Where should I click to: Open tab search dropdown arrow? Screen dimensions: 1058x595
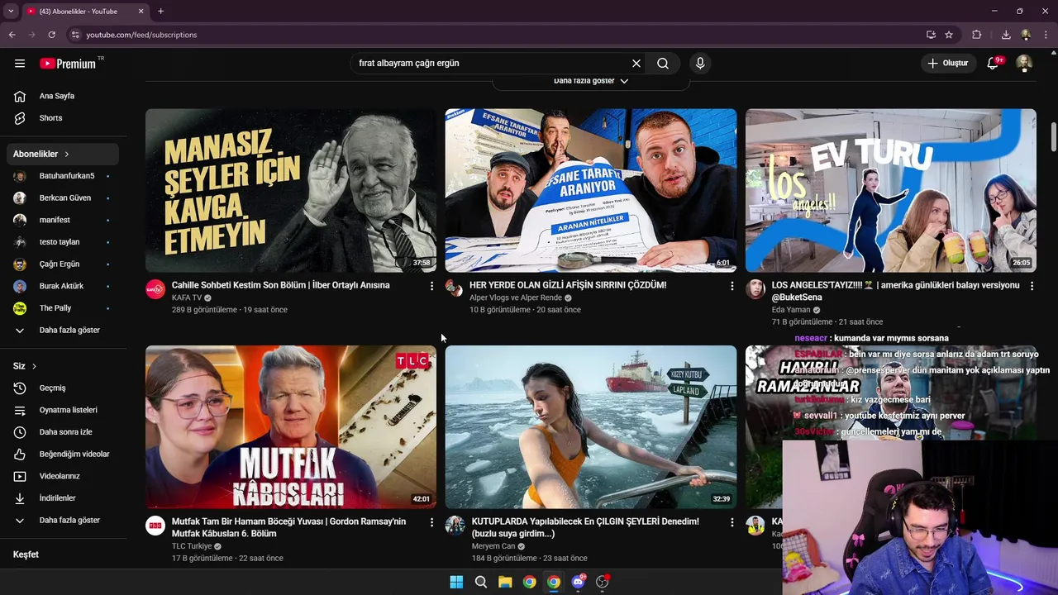pos(11,12)
